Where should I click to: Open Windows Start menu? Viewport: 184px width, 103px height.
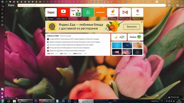[x=2, y=101]
